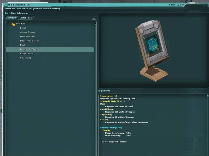Click the schematic list scroll-up arrow

pos(95,24)
